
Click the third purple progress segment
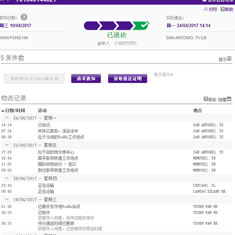pyautogui.click(x=125, y=26)
